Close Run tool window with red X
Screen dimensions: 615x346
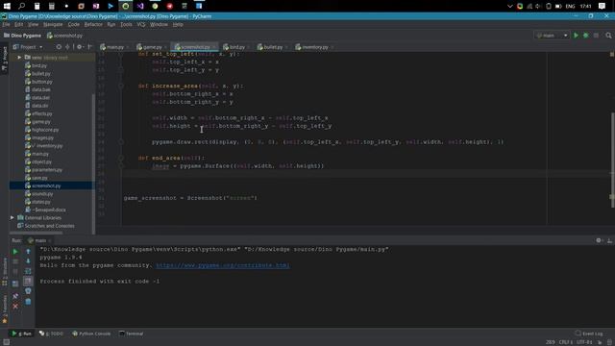point(15,306)
